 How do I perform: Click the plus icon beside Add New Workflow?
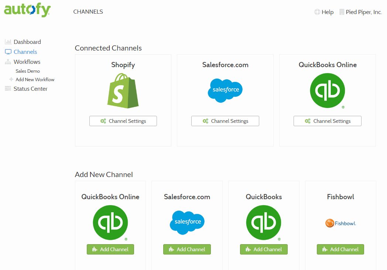11,79
